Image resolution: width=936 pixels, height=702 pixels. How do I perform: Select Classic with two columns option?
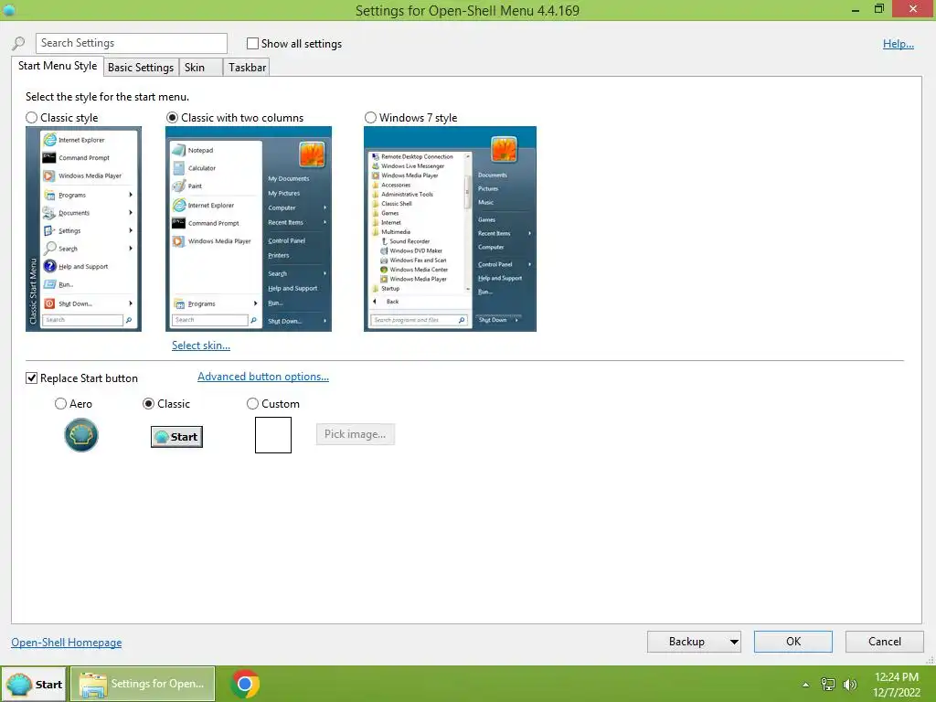click(x=172, y=118)
